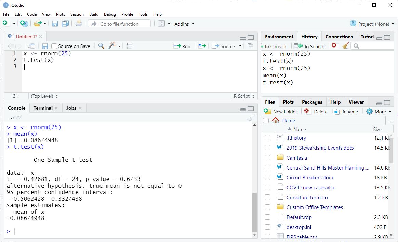
Task: Clear the console with the broom icon
Action: click(251, 118)
